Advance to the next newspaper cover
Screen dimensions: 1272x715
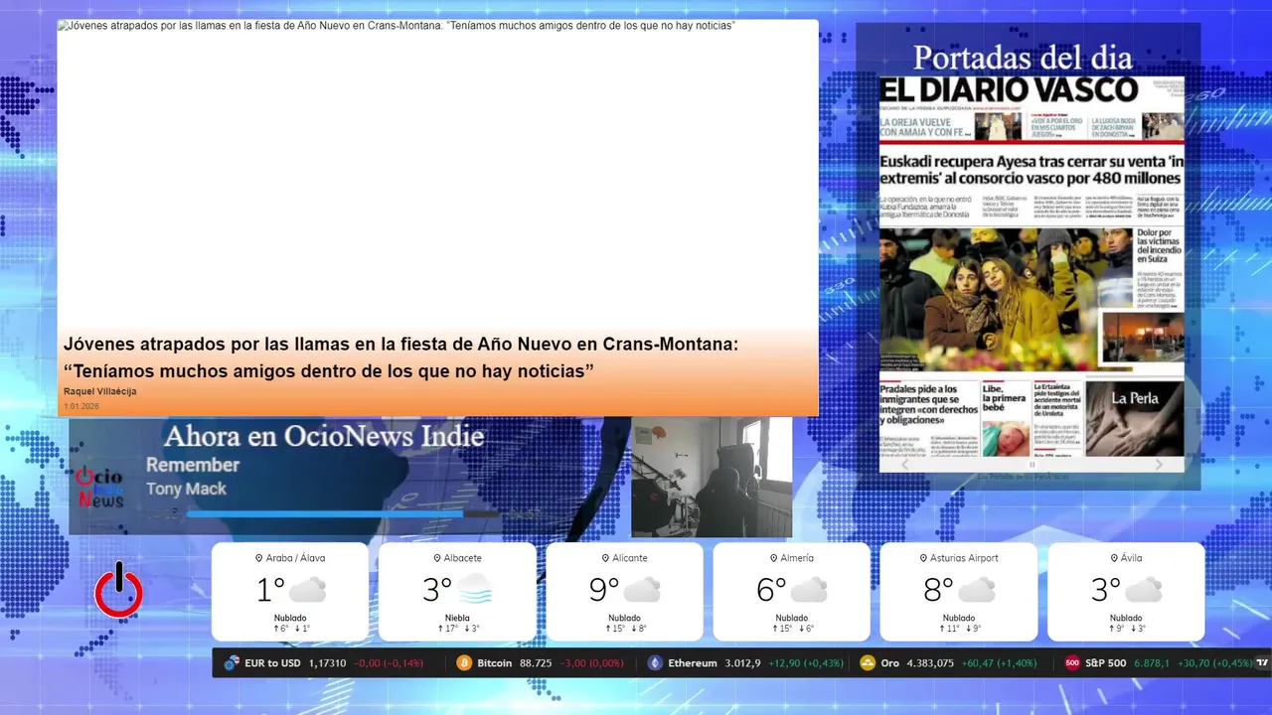pyautogui.click(x=1159, y=464)
